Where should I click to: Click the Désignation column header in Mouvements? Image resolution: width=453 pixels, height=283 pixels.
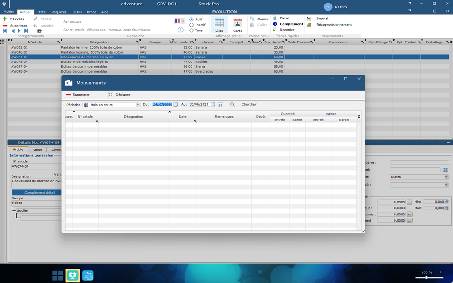click(x=133, y=117)
